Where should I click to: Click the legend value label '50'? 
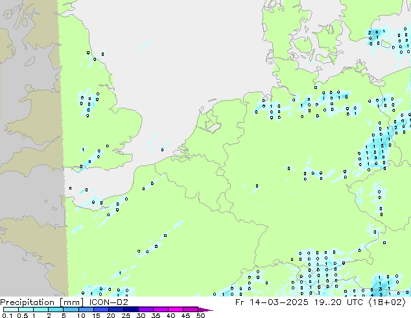(200, 315)
